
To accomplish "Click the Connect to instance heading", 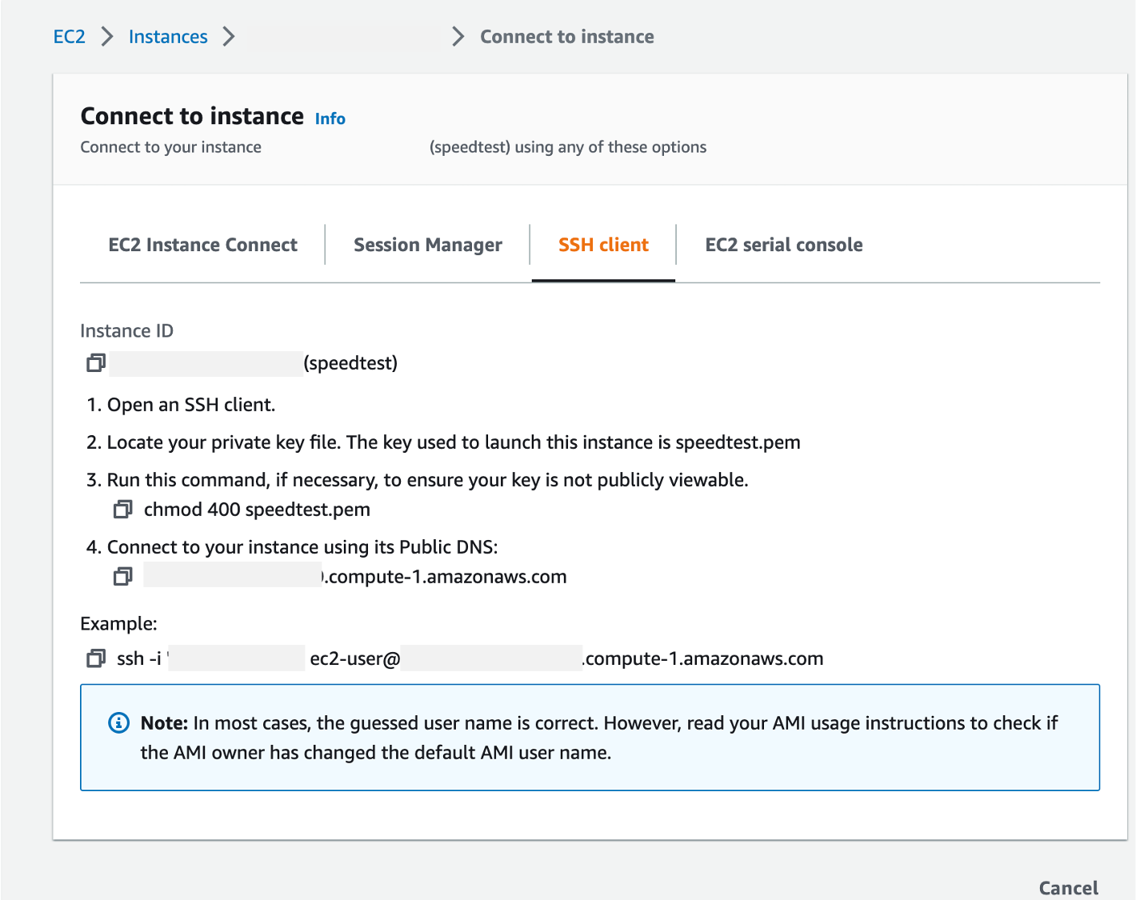I will (192, 116).
